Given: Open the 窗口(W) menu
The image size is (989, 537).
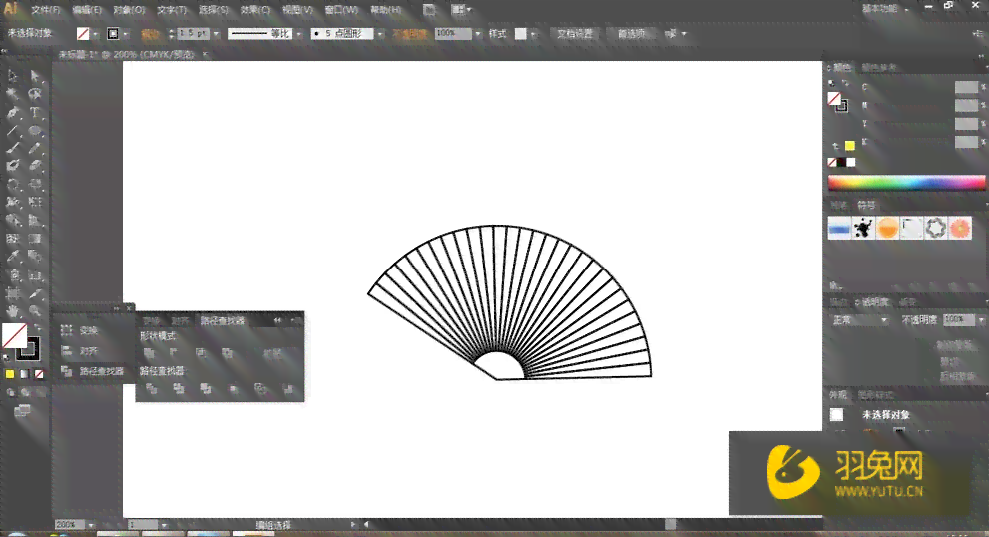Looking at the screenshot, I should point(342,10).
